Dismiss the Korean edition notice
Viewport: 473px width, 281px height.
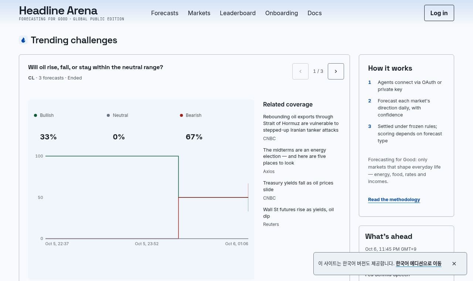454,264
